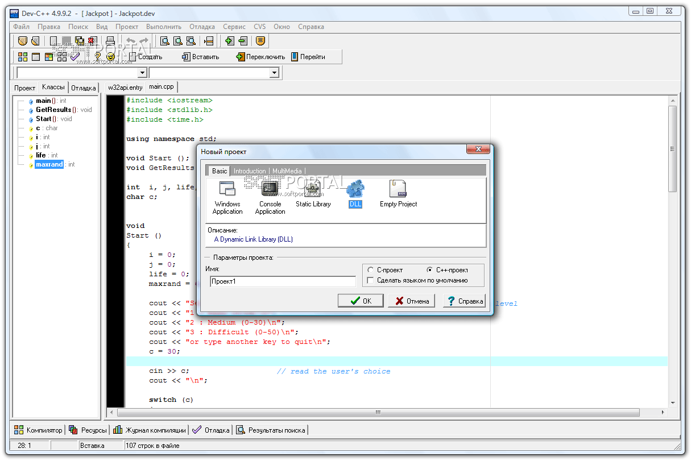The image size is (691, 461).
Task: Click the editor scroll down arrow
Action: (672, 402)
